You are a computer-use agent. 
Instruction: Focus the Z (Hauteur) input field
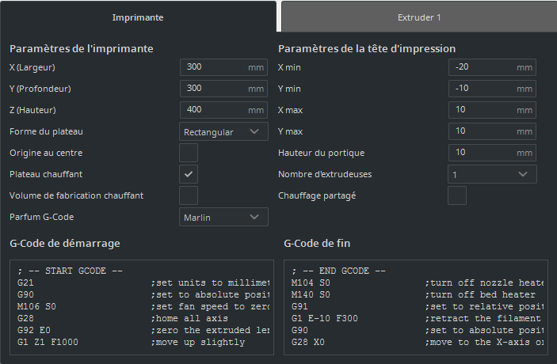tap(214, 110)
